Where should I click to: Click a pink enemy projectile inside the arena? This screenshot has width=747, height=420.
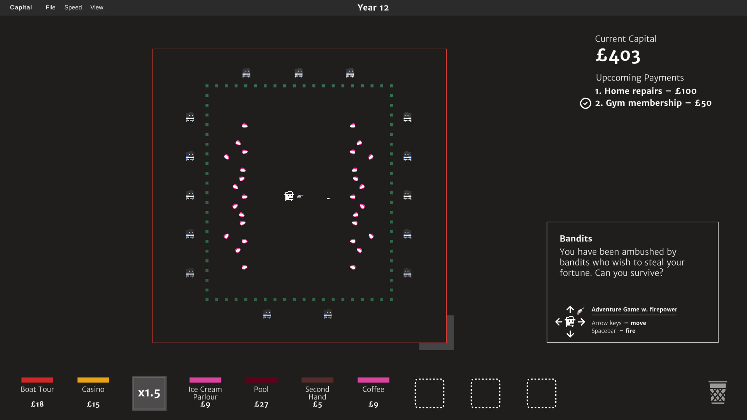(245, 125)
